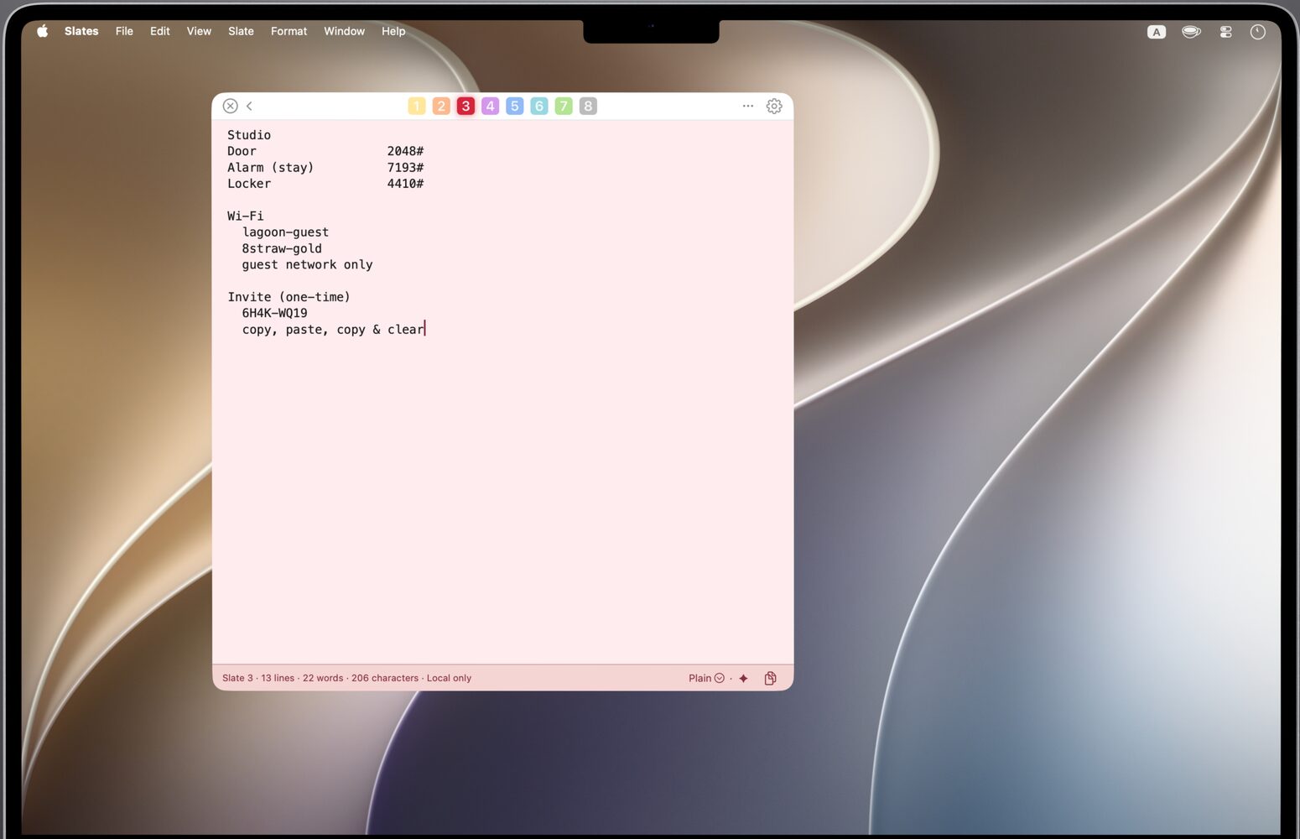This screenshot has height=839, width=1300.
Task: Click the 'guest network only' line
Action: pos(307,264)
